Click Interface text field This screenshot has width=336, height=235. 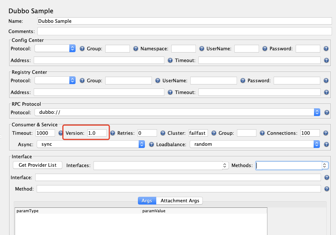coord(178,177)
